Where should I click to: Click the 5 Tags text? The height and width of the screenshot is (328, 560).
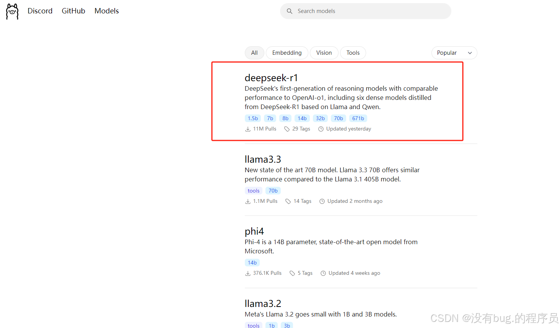305,273
